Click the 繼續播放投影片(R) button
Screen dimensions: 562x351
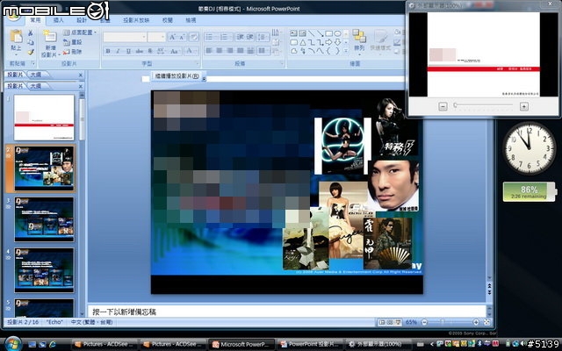pos(177,76)
